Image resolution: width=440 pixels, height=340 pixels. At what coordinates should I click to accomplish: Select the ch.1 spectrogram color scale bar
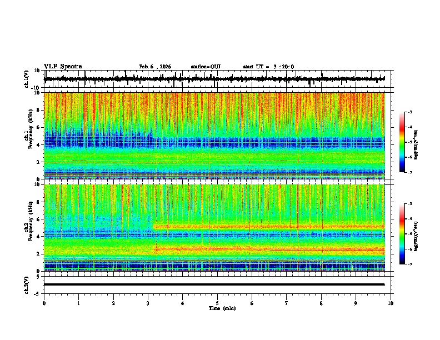(x=402, y=142)
